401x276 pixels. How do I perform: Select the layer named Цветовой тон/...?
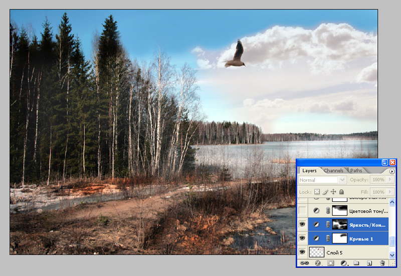[x=368, y=211]
